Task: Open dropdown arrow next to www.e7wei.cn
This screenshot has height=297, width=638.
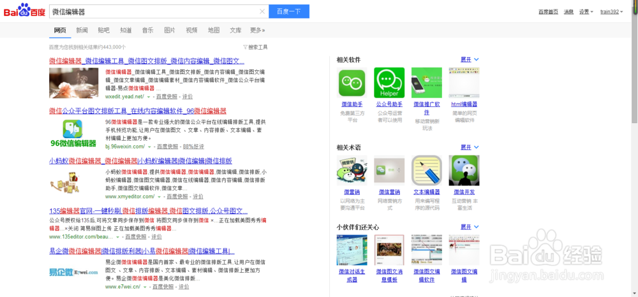Action: tap(144, 287)
